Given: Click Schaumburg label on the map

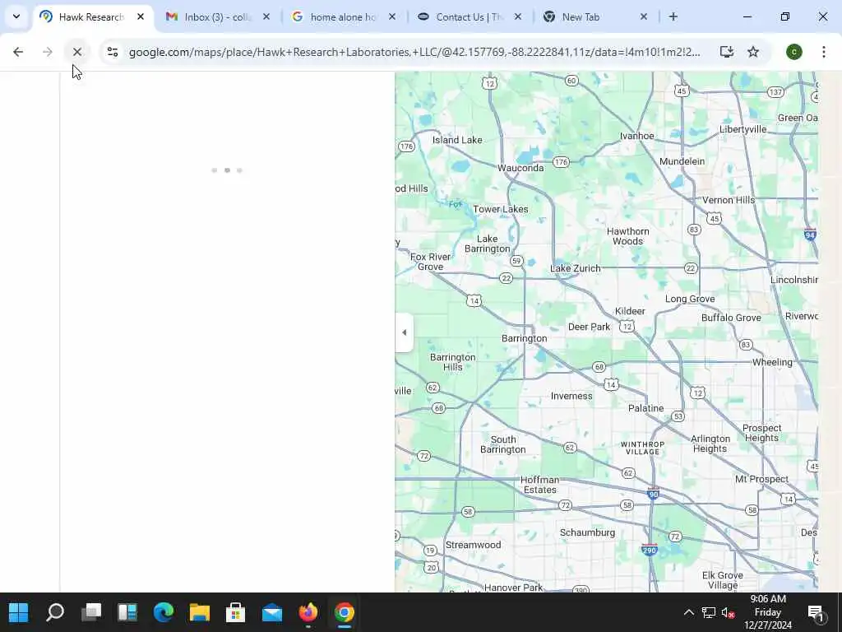Looking at the screenshot, I should 587,532.
